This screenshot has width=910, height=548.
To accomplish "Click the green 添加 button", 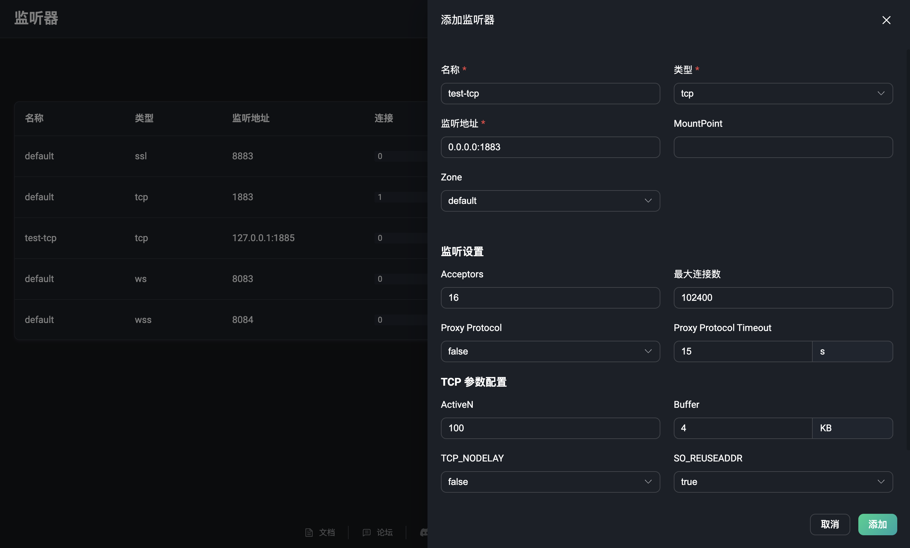I will tap(877, 525).
